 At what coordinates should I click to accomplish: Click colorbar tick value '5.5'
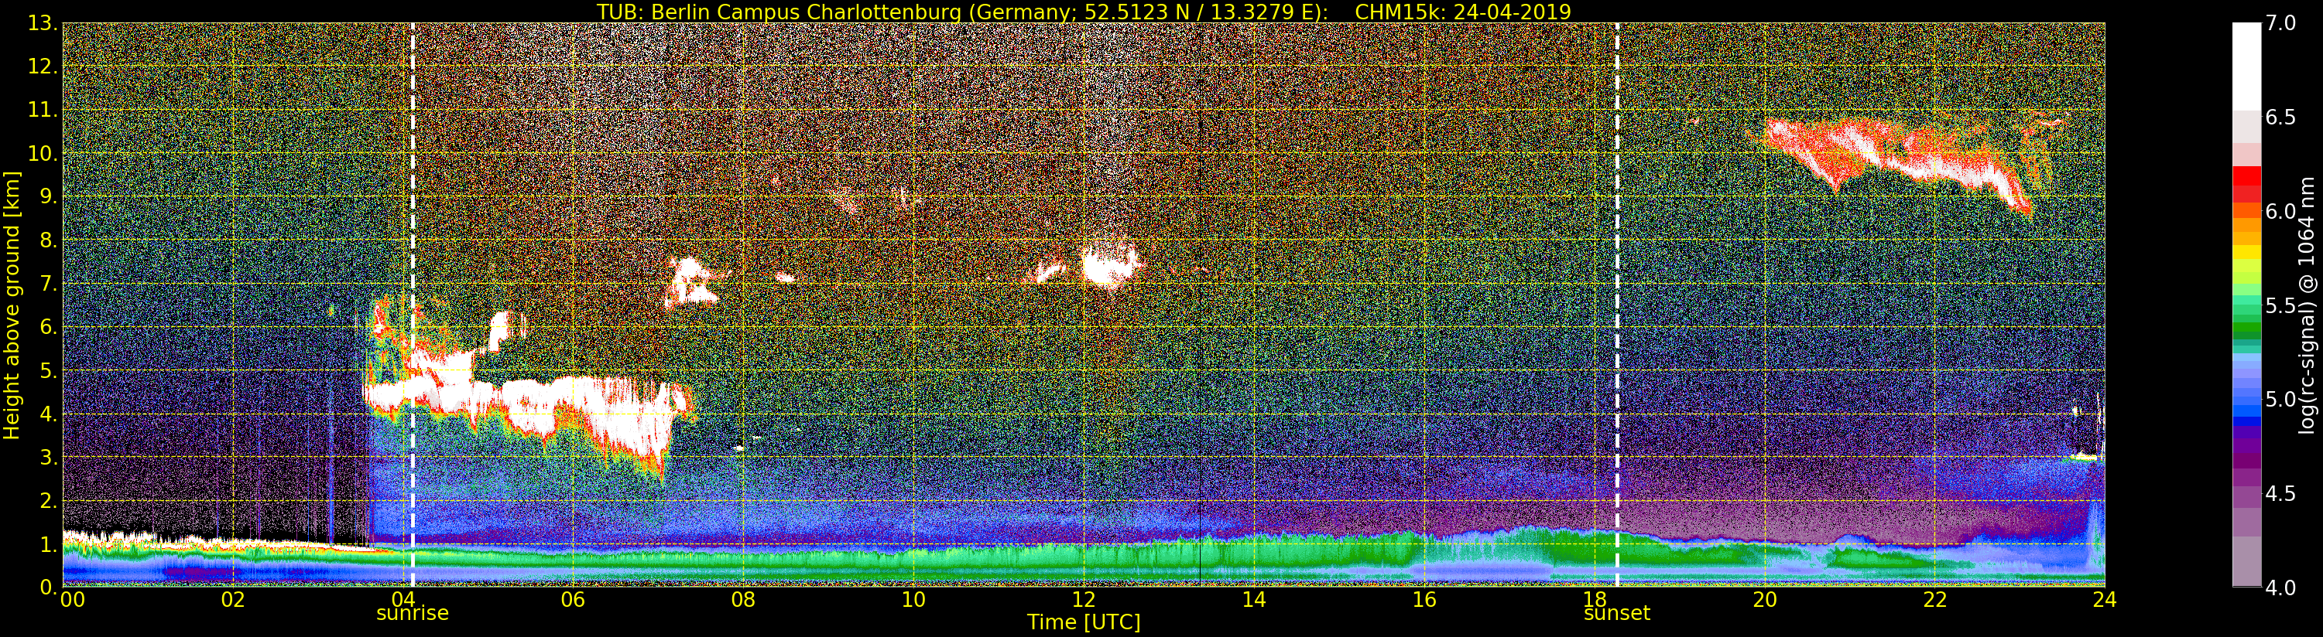(x=2281, y=305)
